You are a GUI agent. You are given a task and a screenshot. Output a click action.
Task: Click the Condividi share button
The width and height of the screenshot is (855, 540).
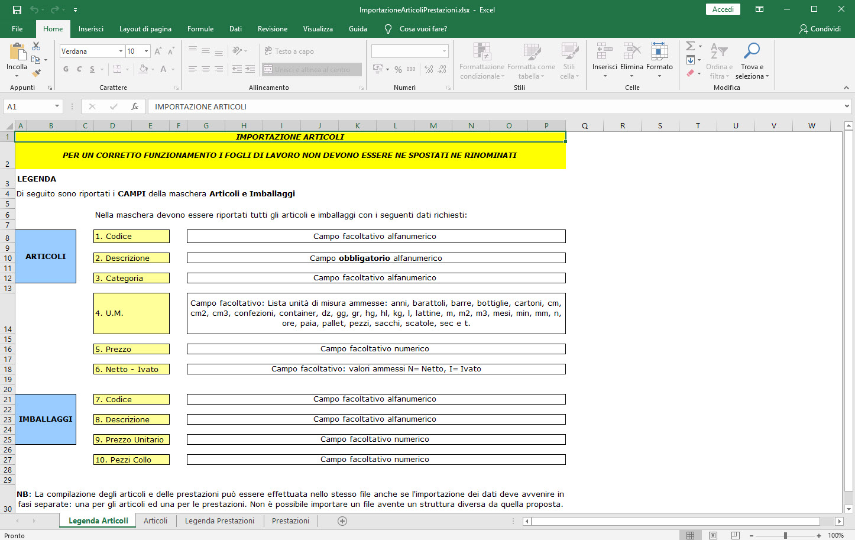[820, 28]
